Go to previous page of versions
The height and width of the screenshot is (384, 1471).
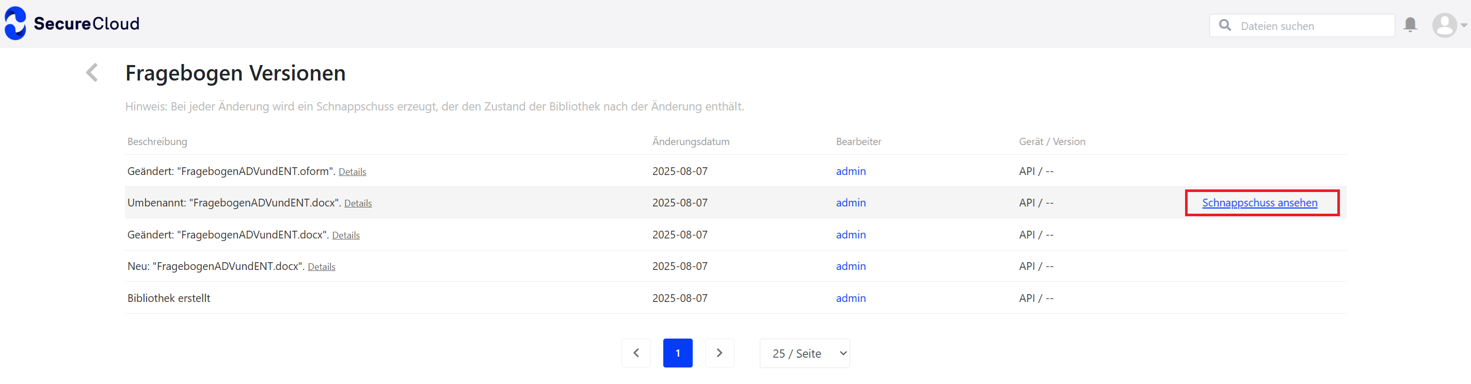click(x=635, y=353)
